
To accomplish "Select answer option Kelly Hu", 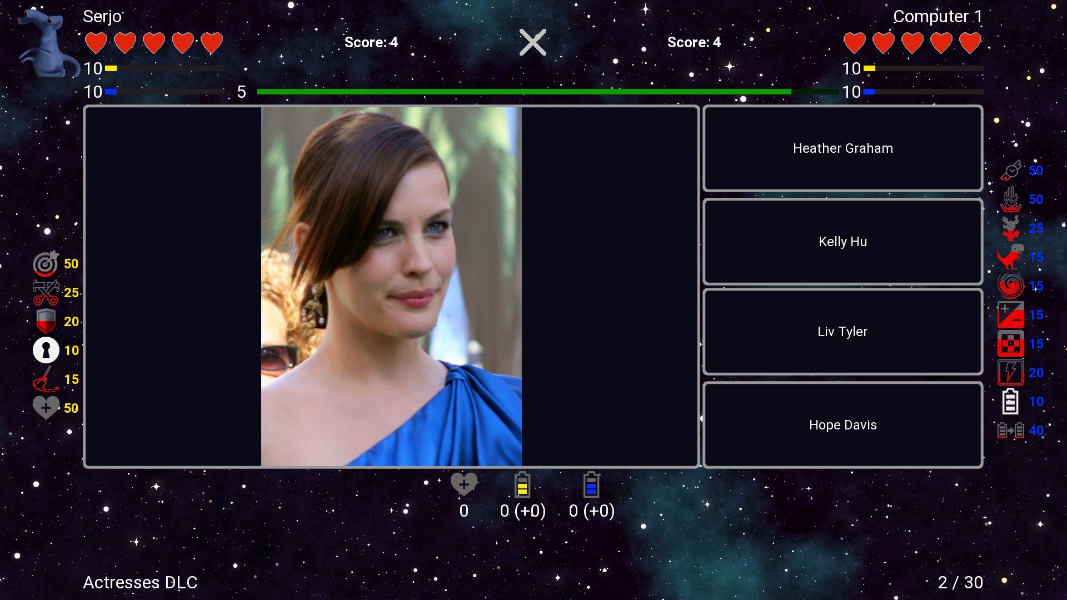I will click(842, 241).
